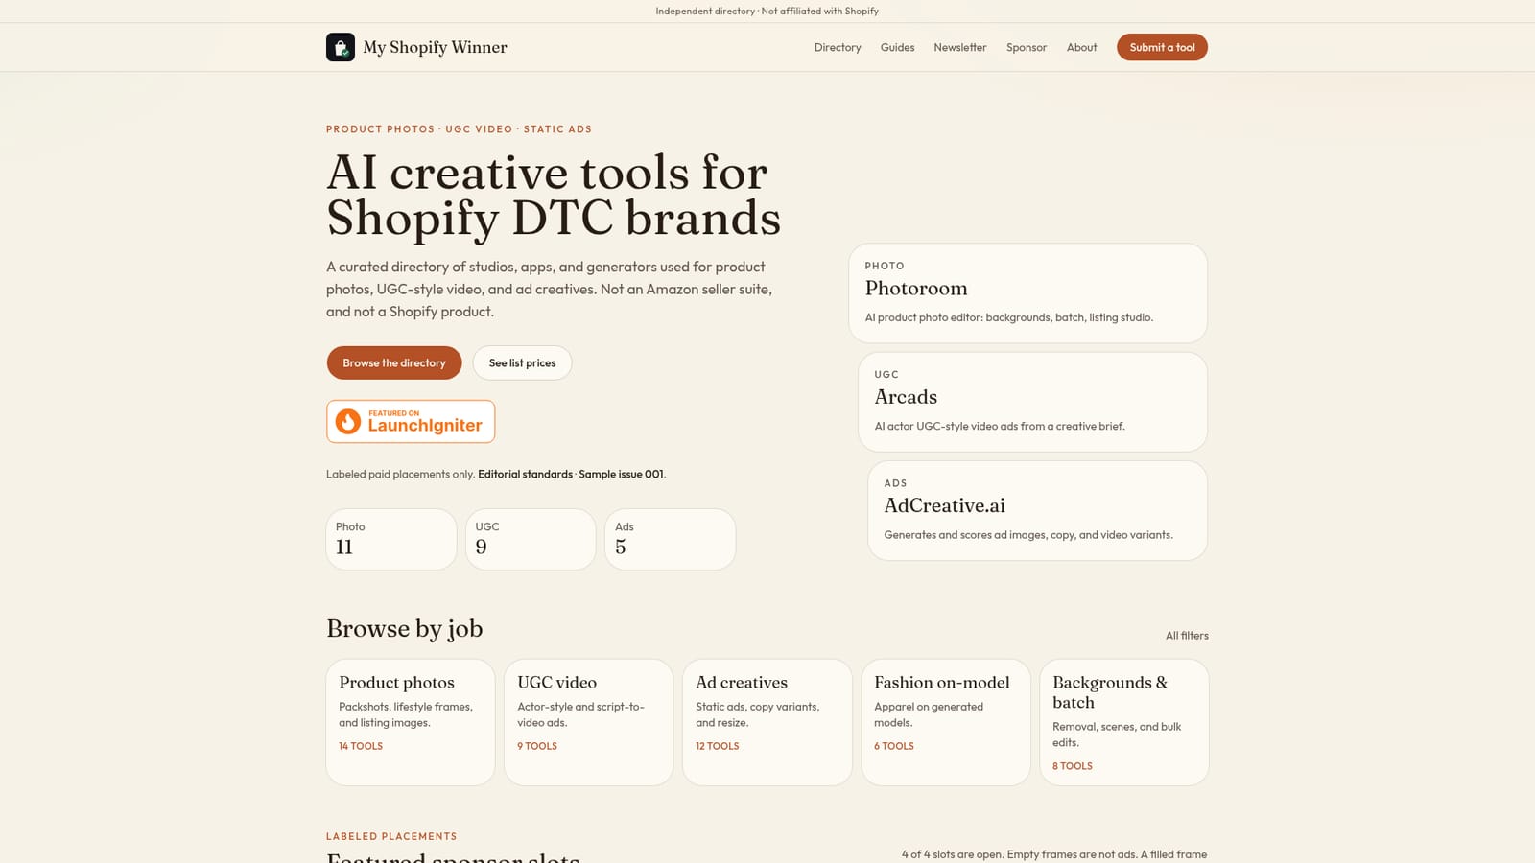Click the '12 TOOLS' count text
1535x863 pixels.
pyautogui.click(x=718, y=746)
